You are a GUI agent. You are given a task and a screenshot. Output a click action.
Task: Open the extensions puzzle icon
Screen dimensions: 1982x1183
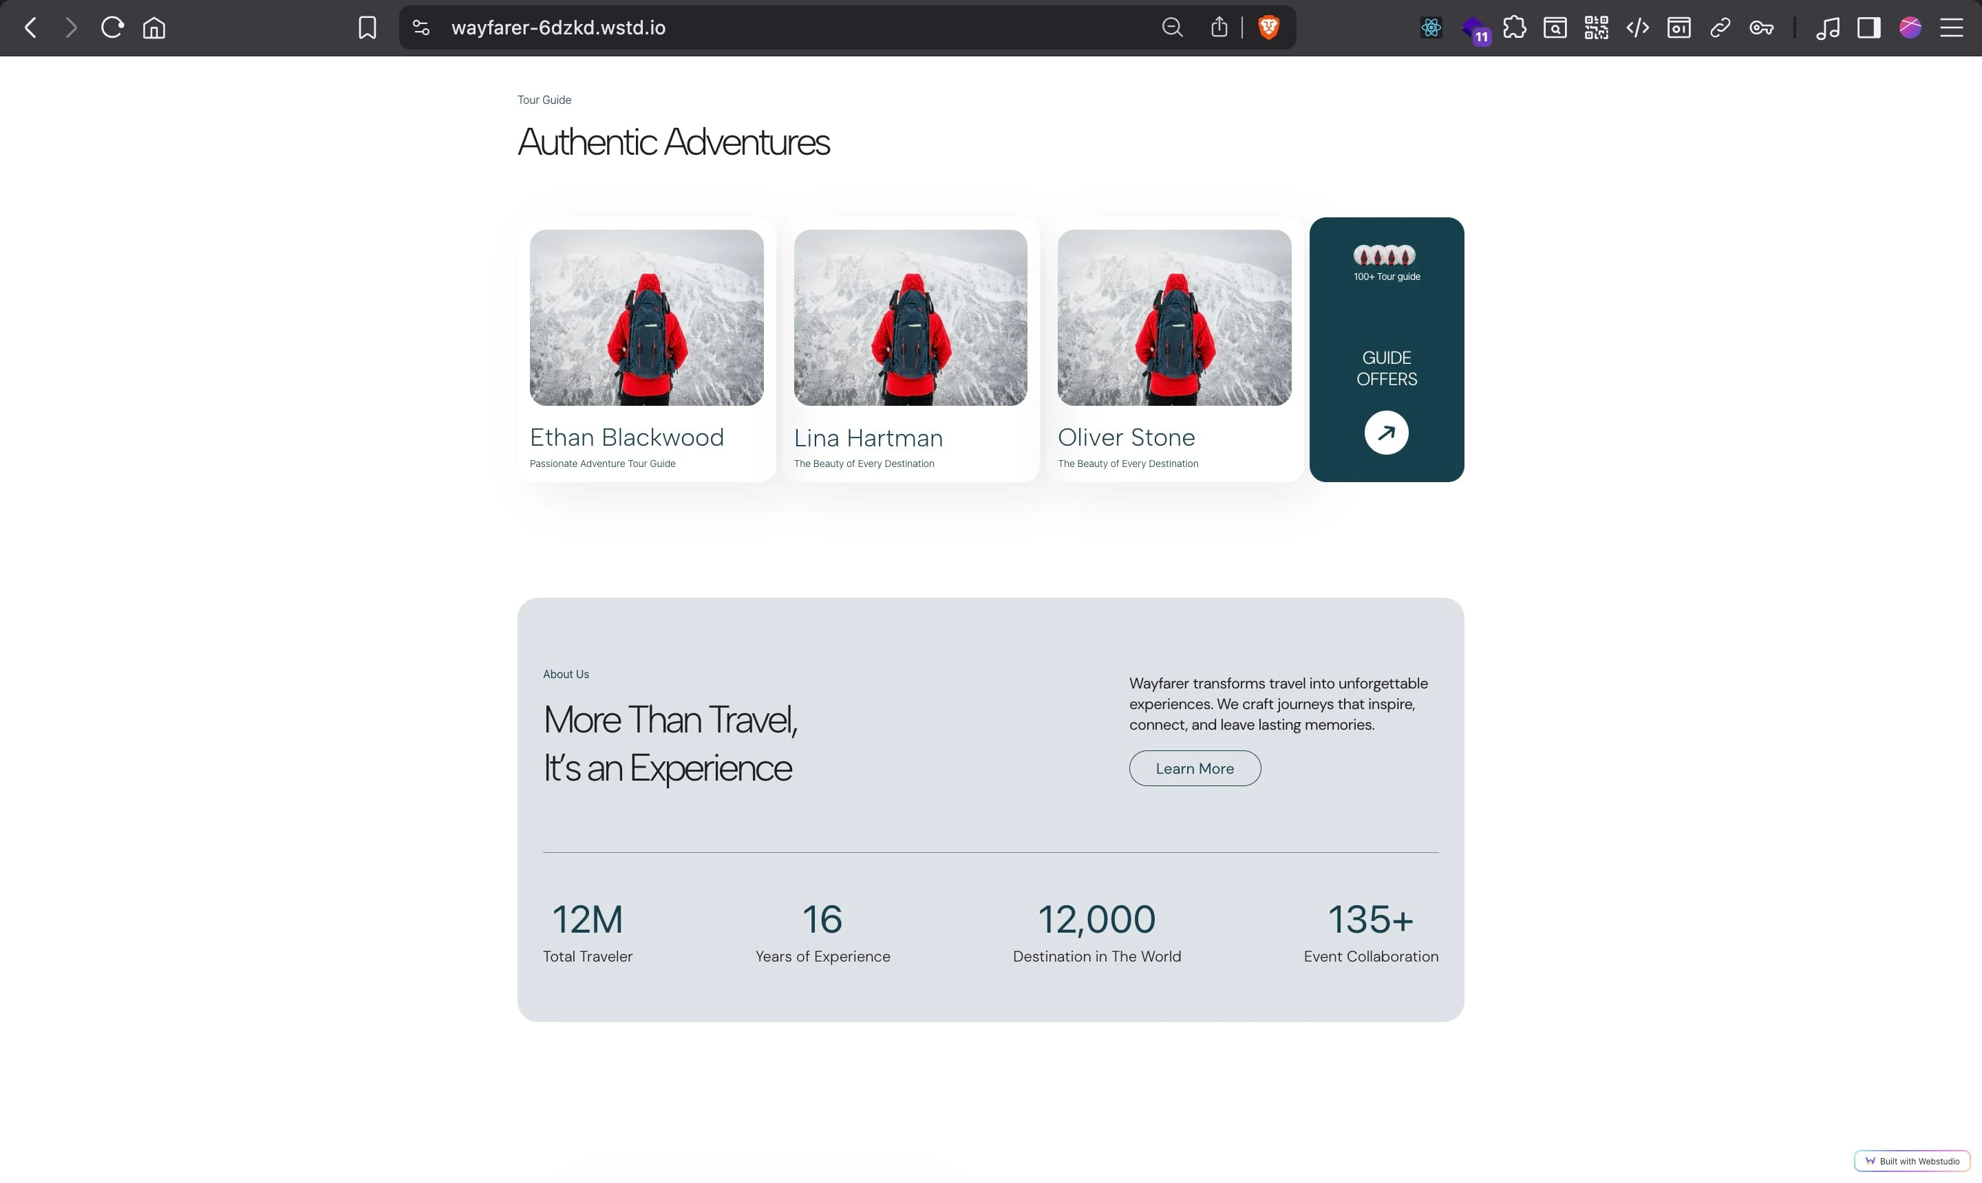tap(1514, 28)
